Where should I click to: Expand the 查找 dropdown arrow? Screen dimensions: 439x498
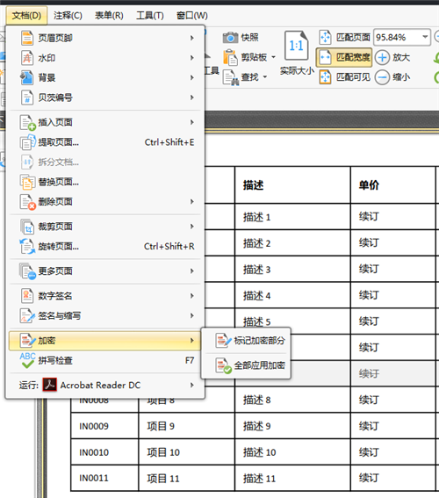click(x=265, y=77)
